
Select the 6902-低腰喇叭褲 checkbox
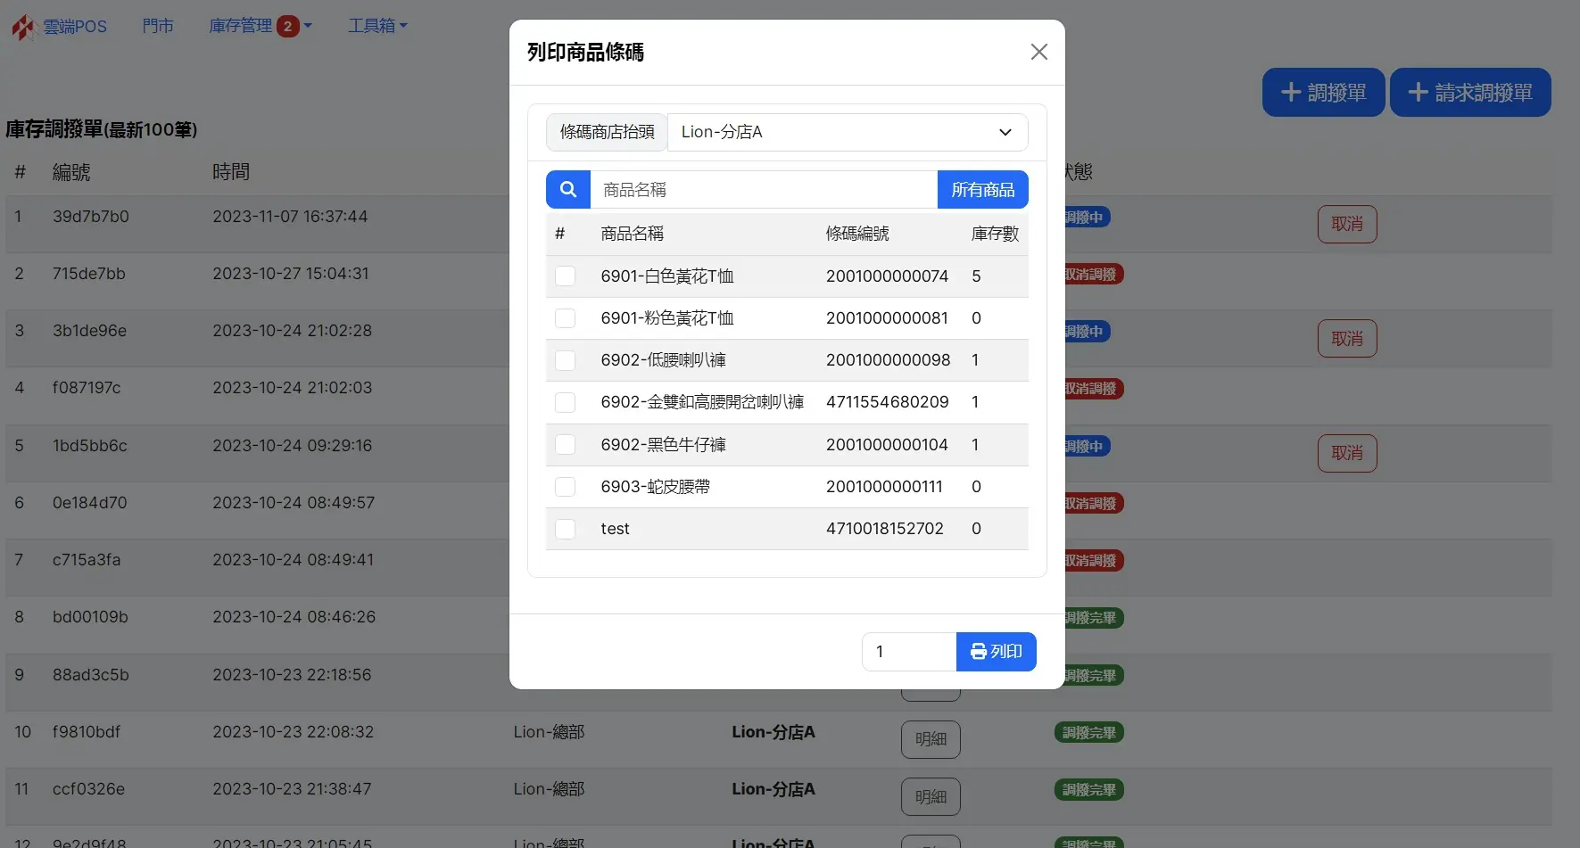[x=566, y=360]
